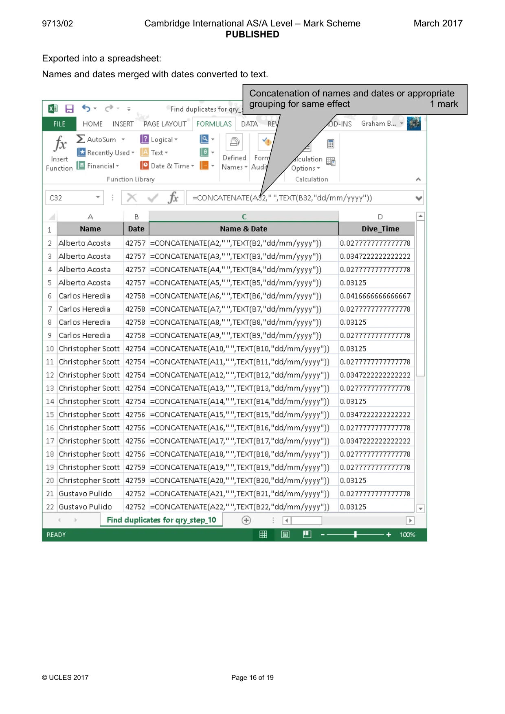Expand the Financial functions dropdown
The width and height of the screenshot is (505, 714).
pyautogui.click(x=98, y=166)
